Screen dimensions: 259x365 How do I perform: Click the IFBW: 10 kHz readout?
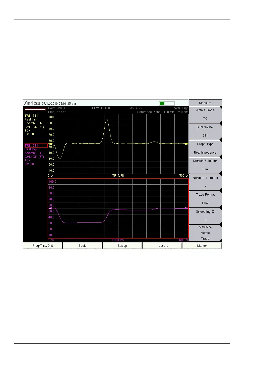(101, 108)
